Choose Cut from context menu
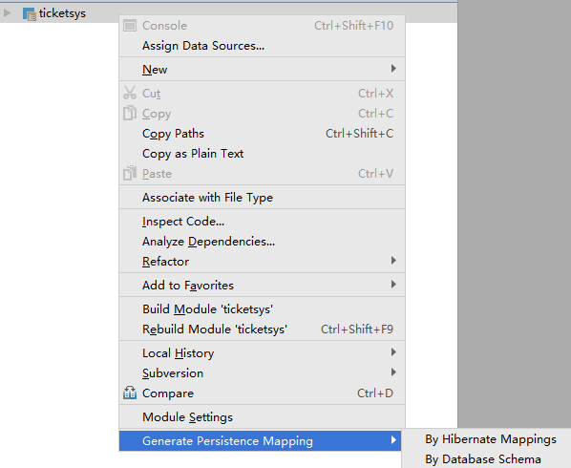 [x=262, y=94]
